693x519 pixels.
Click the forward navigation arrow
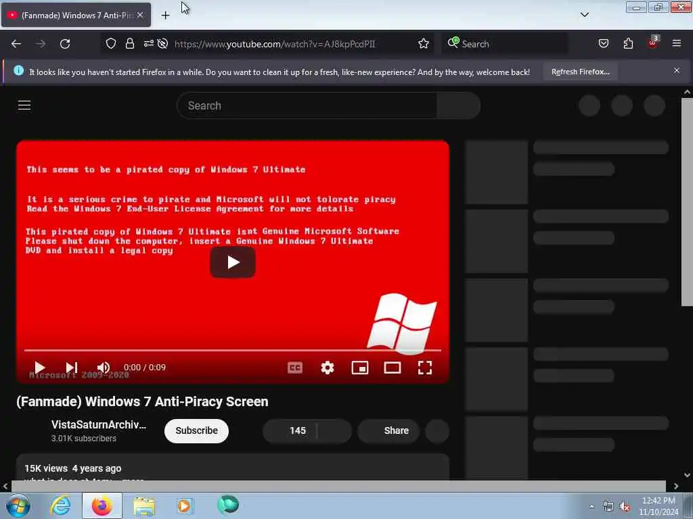point(41,44)
